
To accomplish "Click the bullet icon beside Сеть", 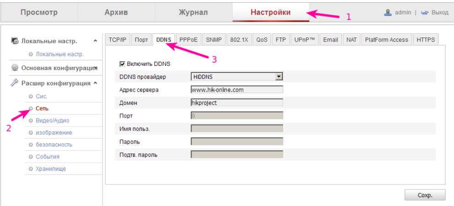I will [31, 108].
